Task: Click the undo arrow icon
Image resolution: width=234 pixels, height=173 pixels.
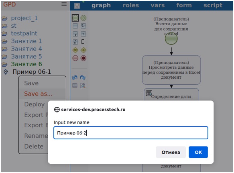Action: point(75,77)
